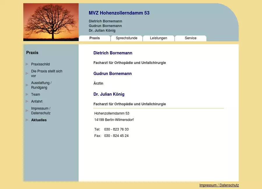Viewport: 262px width, 189px height.
Task: Open the Leistungen tab
Action: pos(159,38)
